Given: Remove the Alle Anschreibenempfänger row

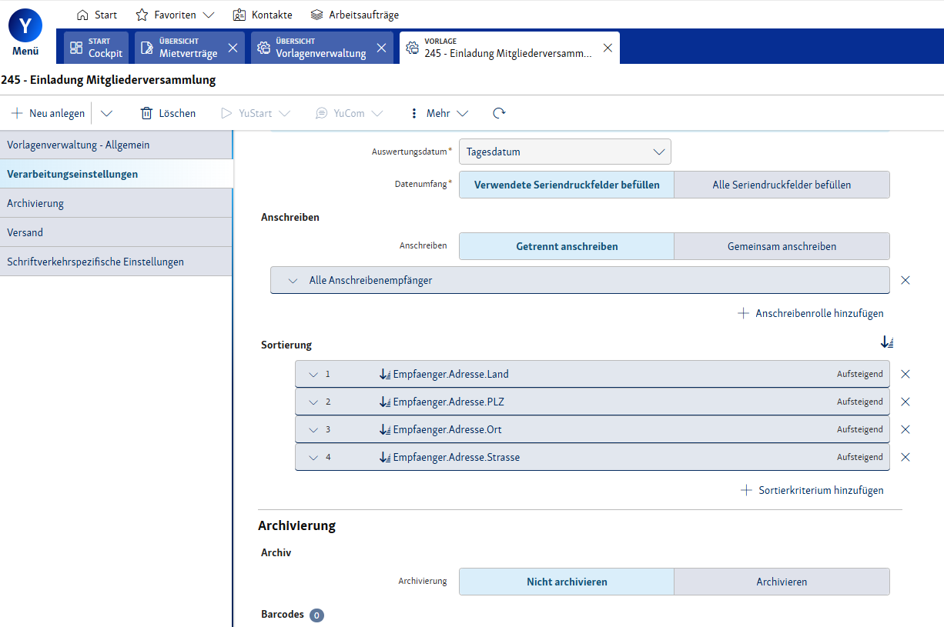Looking at the screenshot, I should [906, 280].
